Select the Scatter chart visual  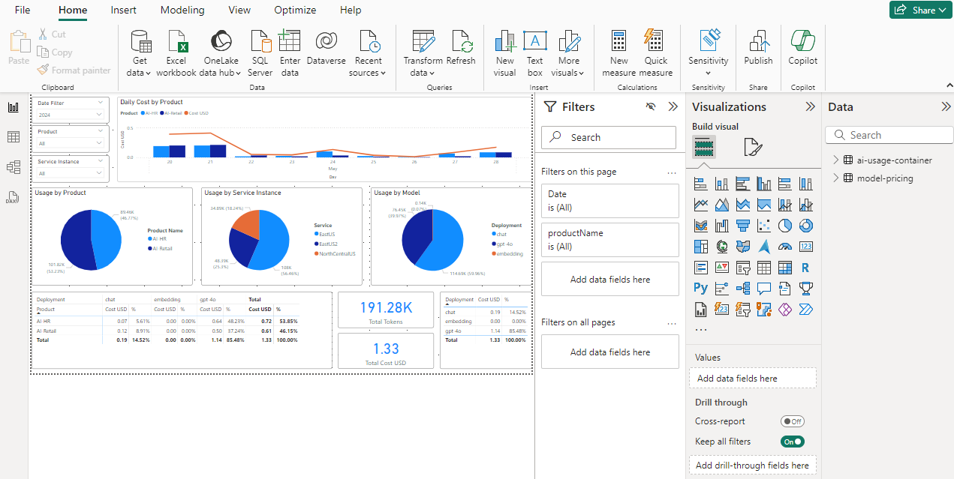pyautogui.click(x=764, y=225)
